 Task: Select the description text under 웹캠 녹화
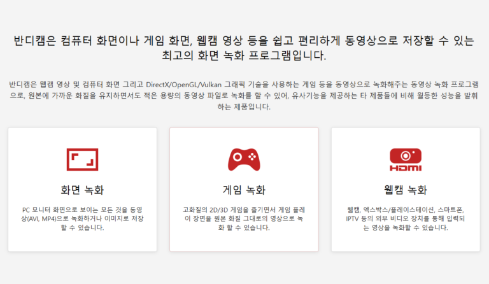click(x=406, y=218)
